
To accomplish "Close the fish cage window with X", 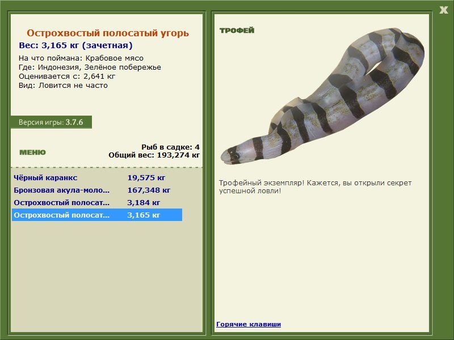I will [443, 10].
